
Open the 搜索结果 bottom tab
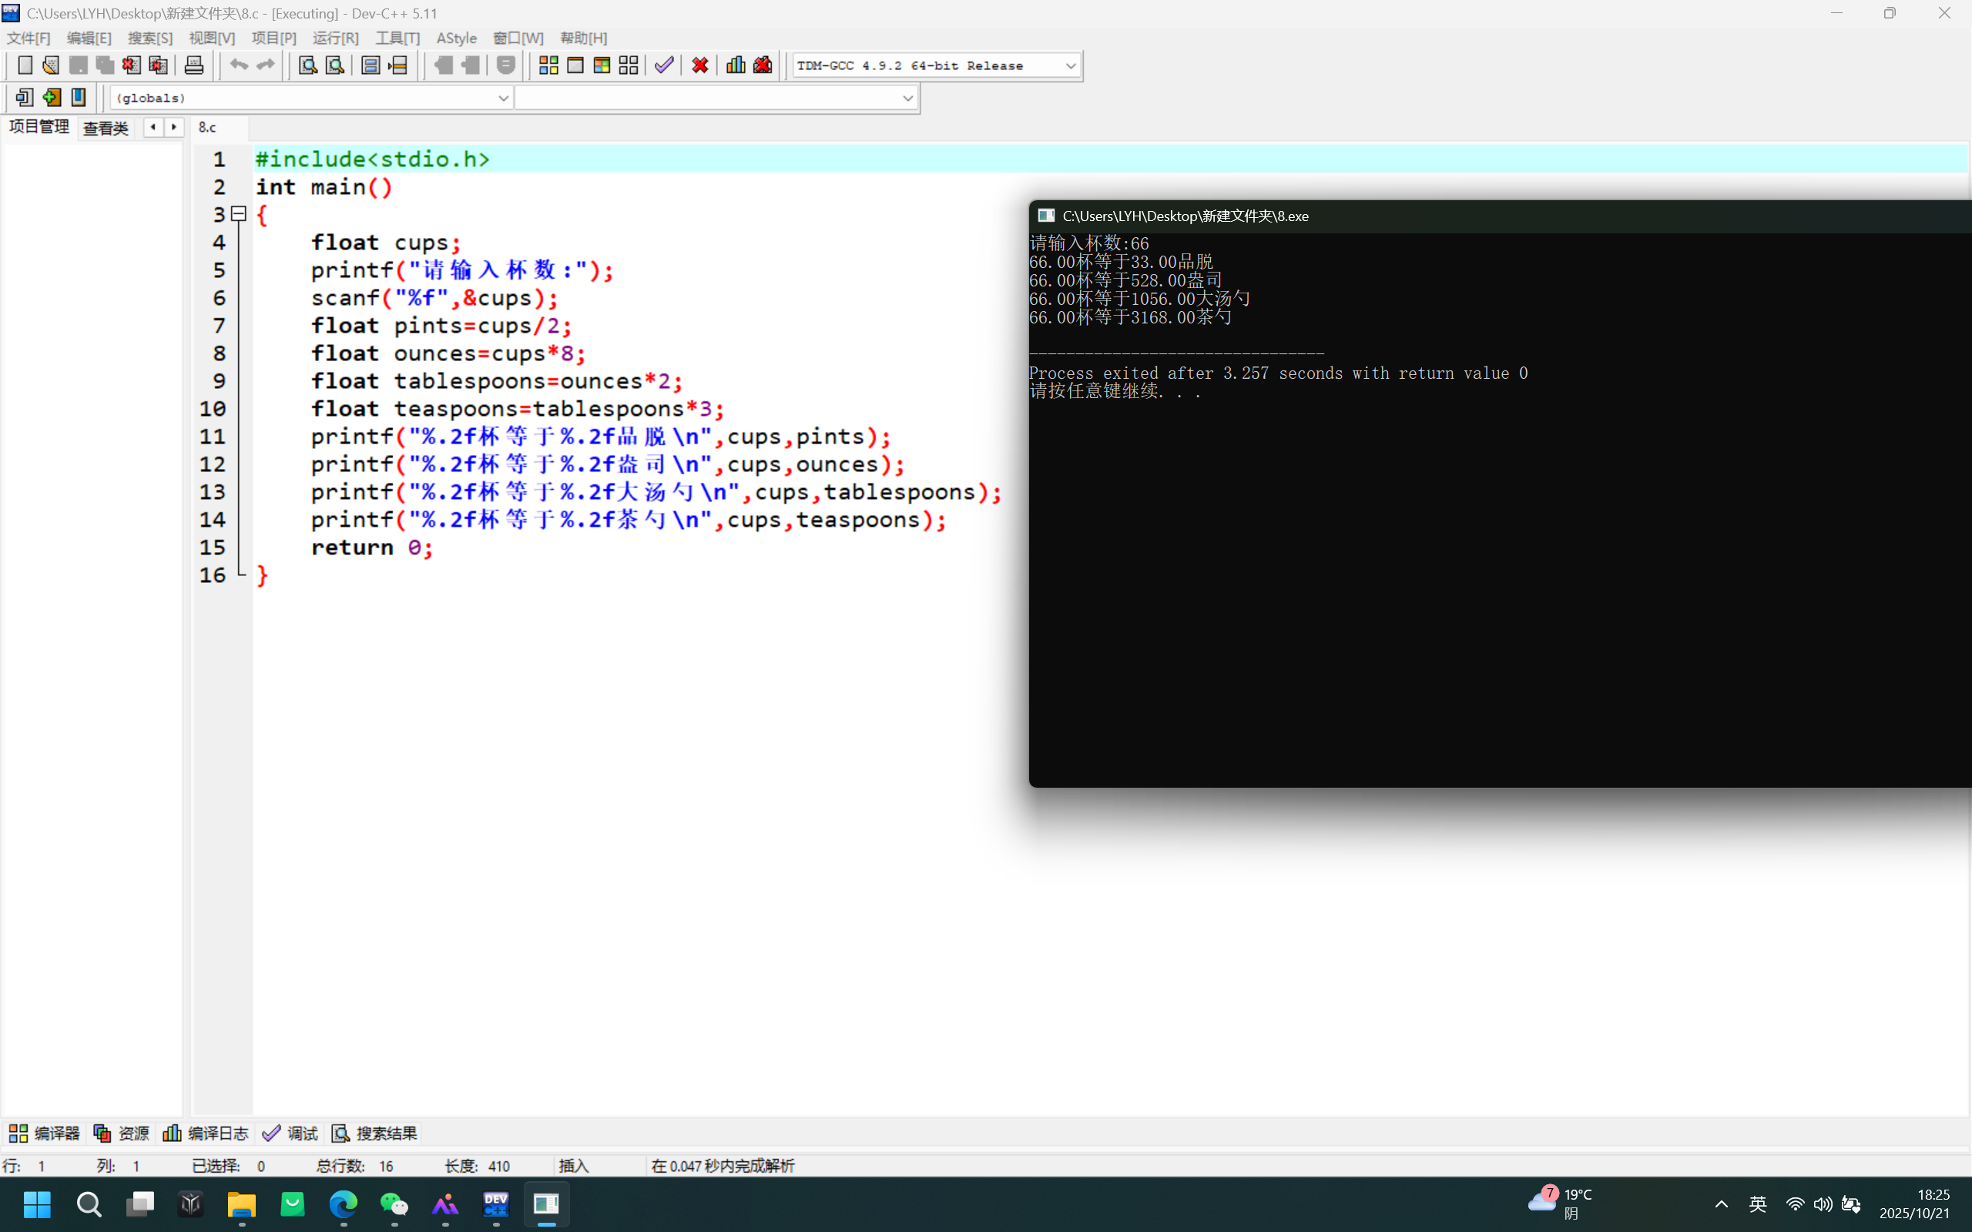coord(375,1133)
